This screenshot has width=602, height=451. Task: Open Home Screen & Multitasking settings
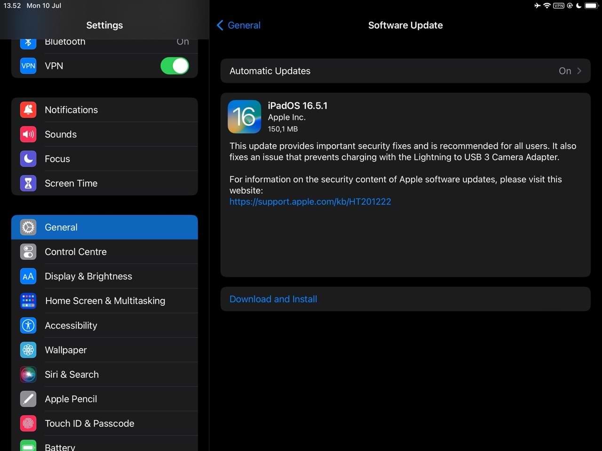pyautogui.click(x=104, y=301)
